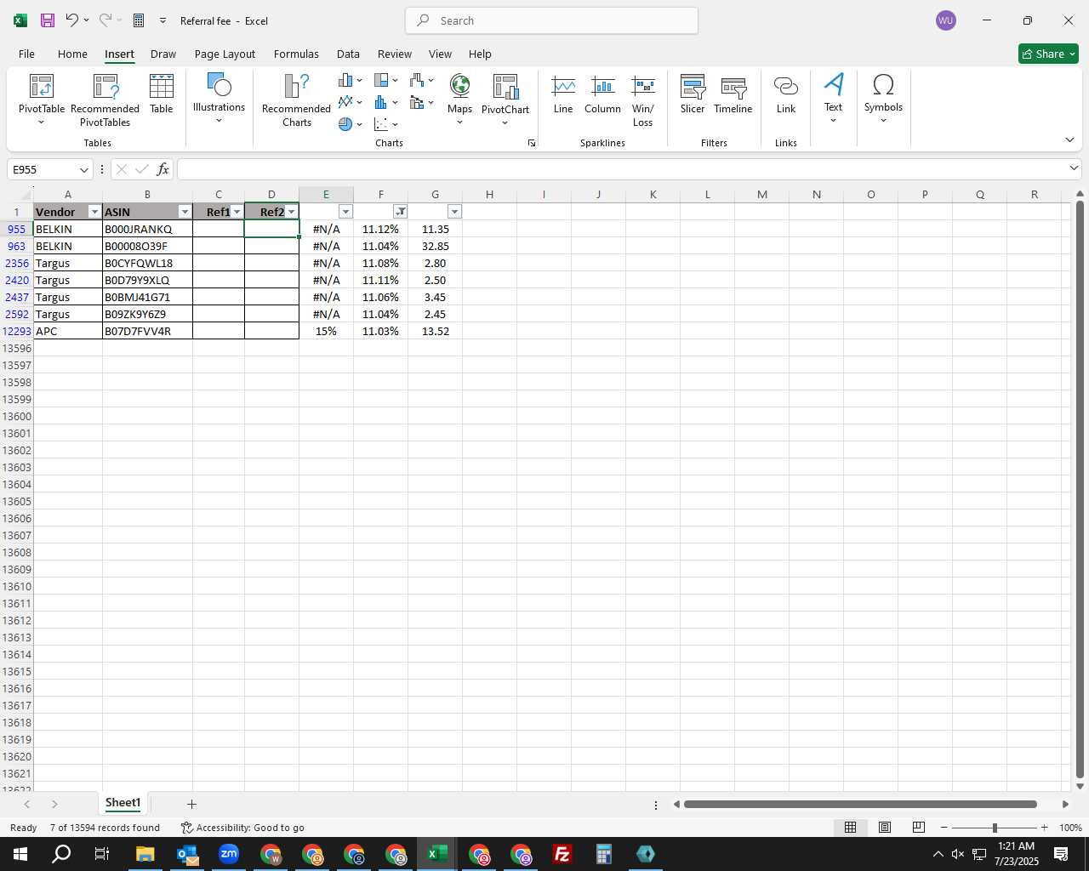1089x871 pixels.
Task: Open the Ref1 column filter dropdown
Action: pyautogui.click(x=237, y=212)
